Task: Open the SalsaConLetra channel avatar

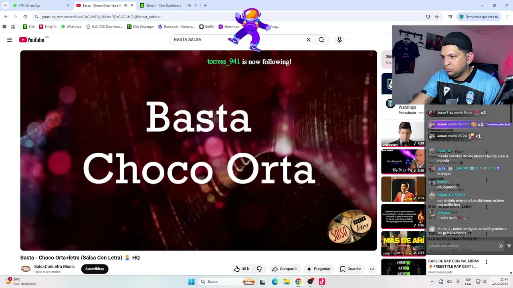Action: point(26,269)
